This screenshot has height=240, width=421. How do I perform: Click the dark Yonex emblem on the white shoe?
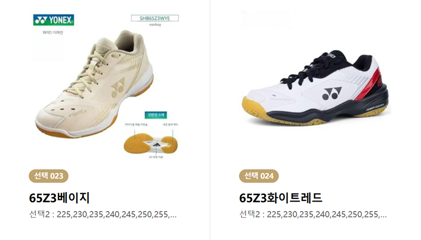point(332,94)
